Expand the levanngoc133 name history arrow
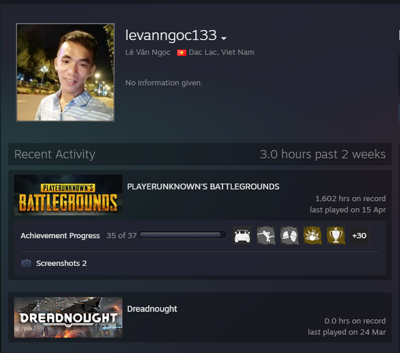Image resolution: width=400 pixels, height=353 pixels. [x=224, y=39]
